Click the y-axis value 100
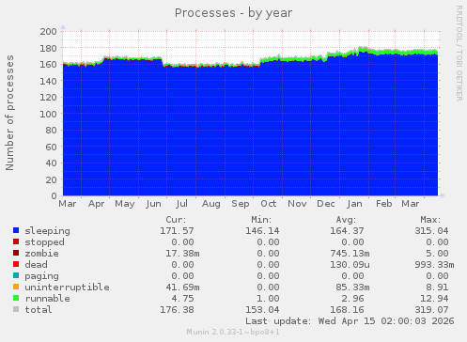Viewport: 467px width, 342px height. click(48, 114)
